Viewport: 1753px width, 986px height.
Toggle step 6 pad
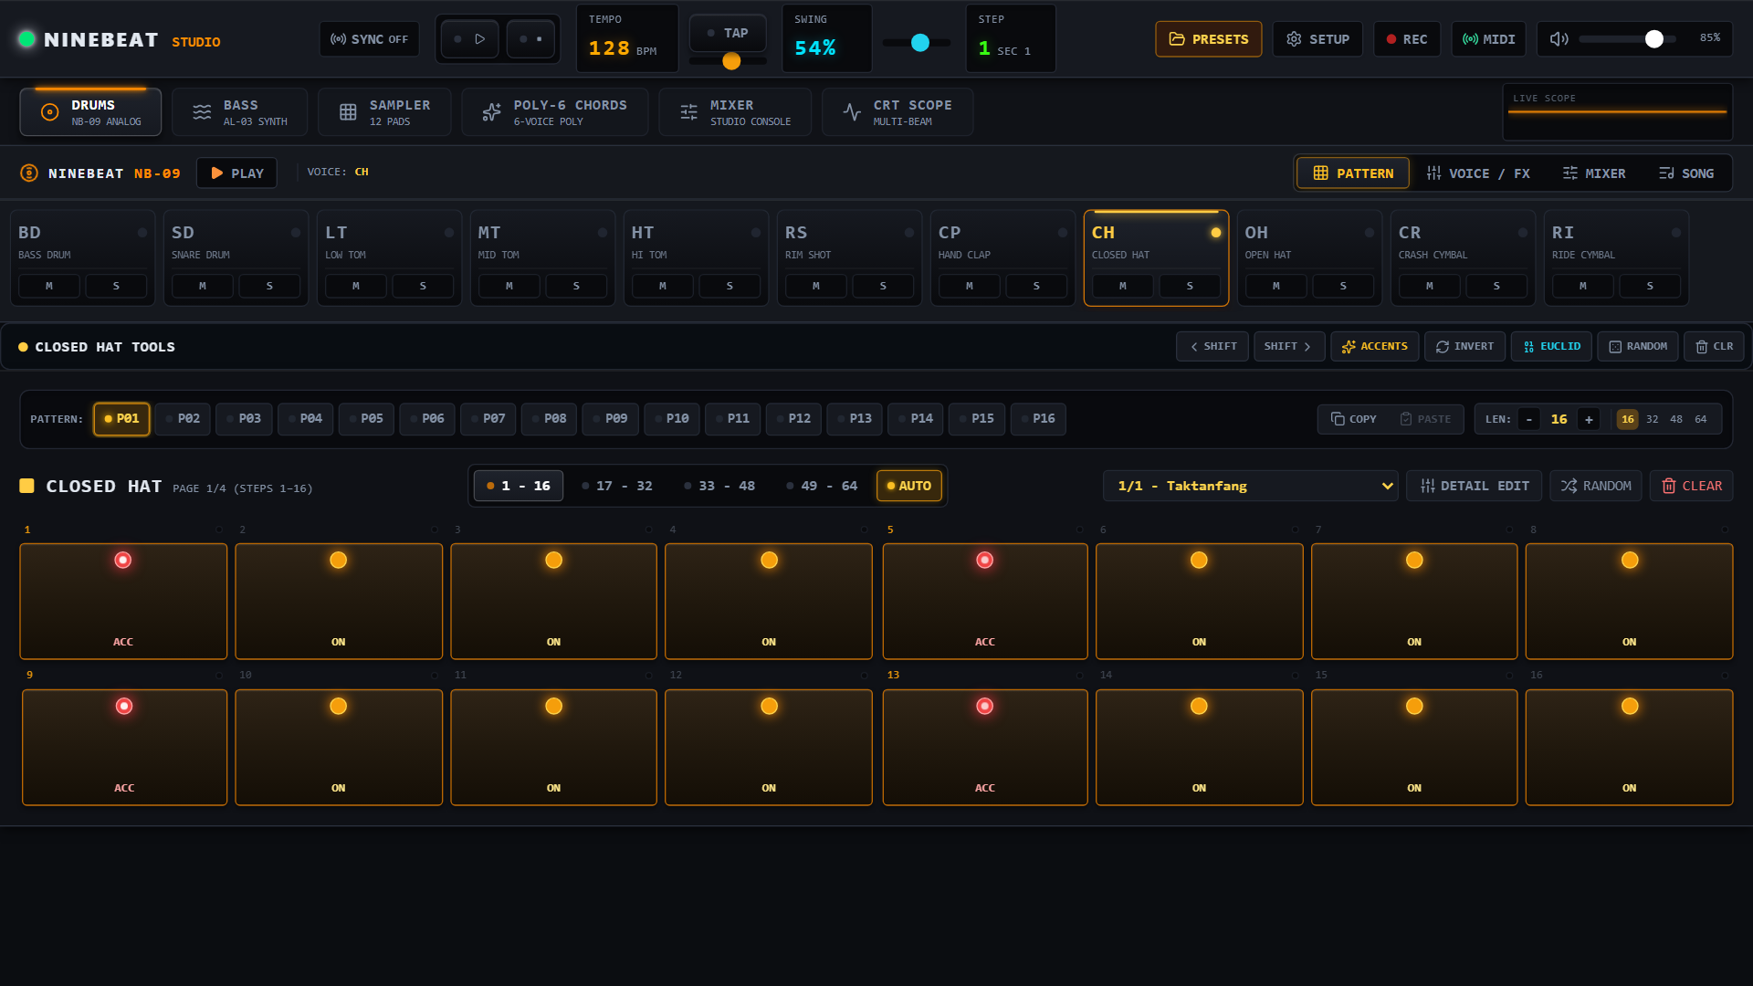point(1200,602)
